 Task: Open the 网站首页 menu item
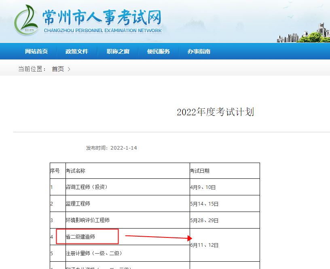pos(36,51)
